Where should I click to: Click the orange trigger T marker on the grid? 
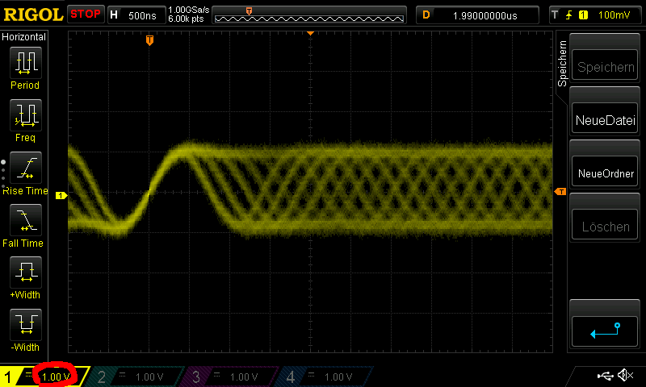click(149, 40)
